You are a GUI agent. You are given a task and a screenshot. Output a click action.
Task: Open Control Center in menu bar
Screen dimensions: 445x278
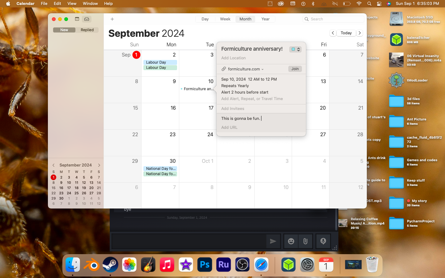[x=379, y=4]
